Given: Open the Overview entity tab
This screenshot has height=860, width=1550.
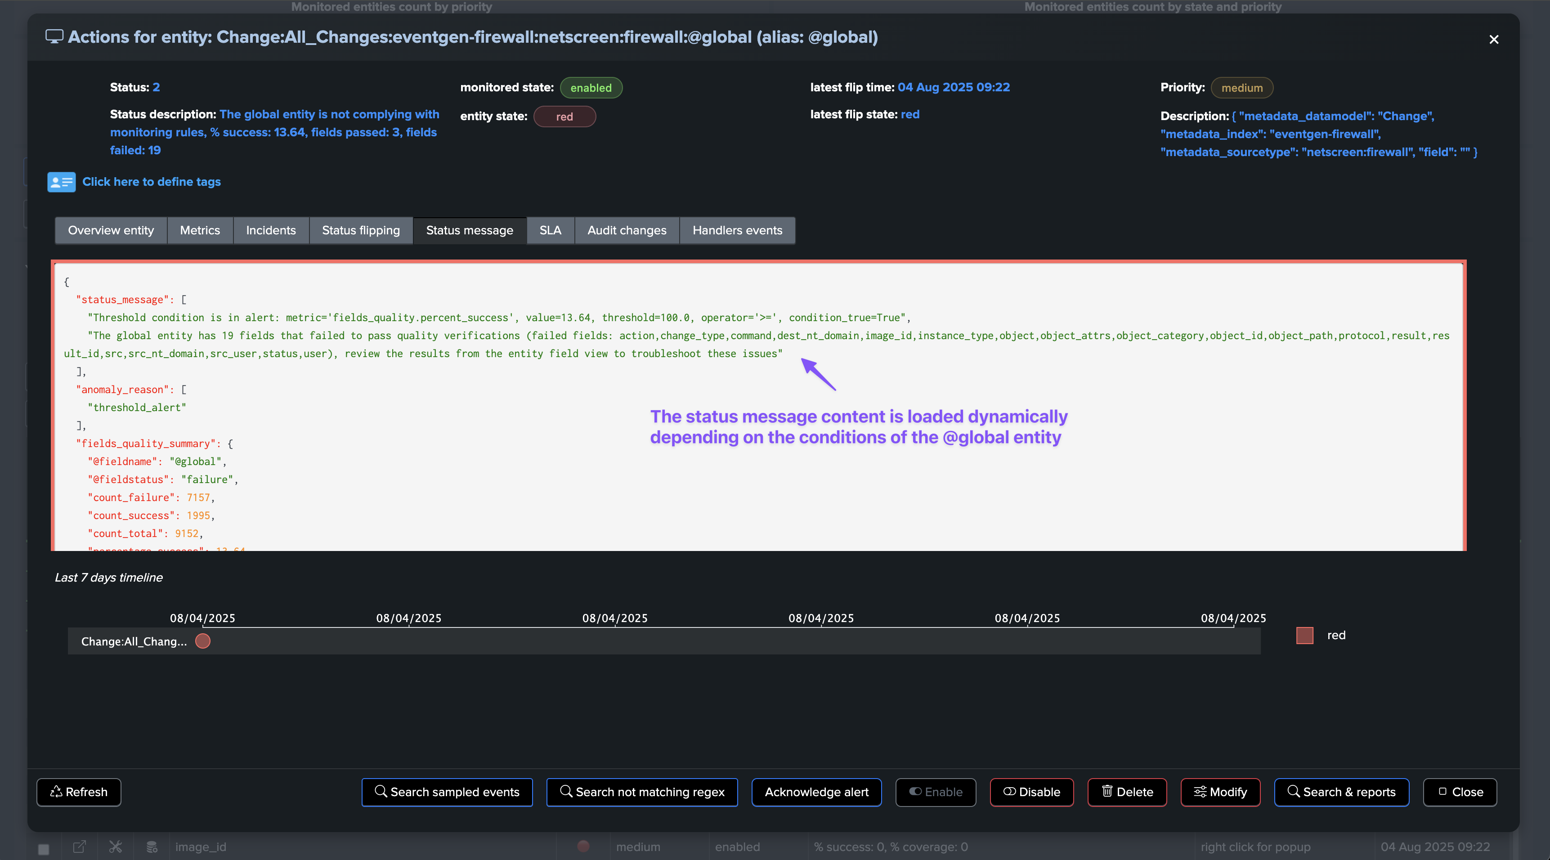Looking at the screenshot, I should pyautogui.click(x=111, y=230).
